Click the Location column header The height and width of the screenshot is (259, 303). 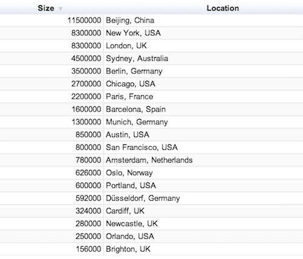tap(223, 8)
